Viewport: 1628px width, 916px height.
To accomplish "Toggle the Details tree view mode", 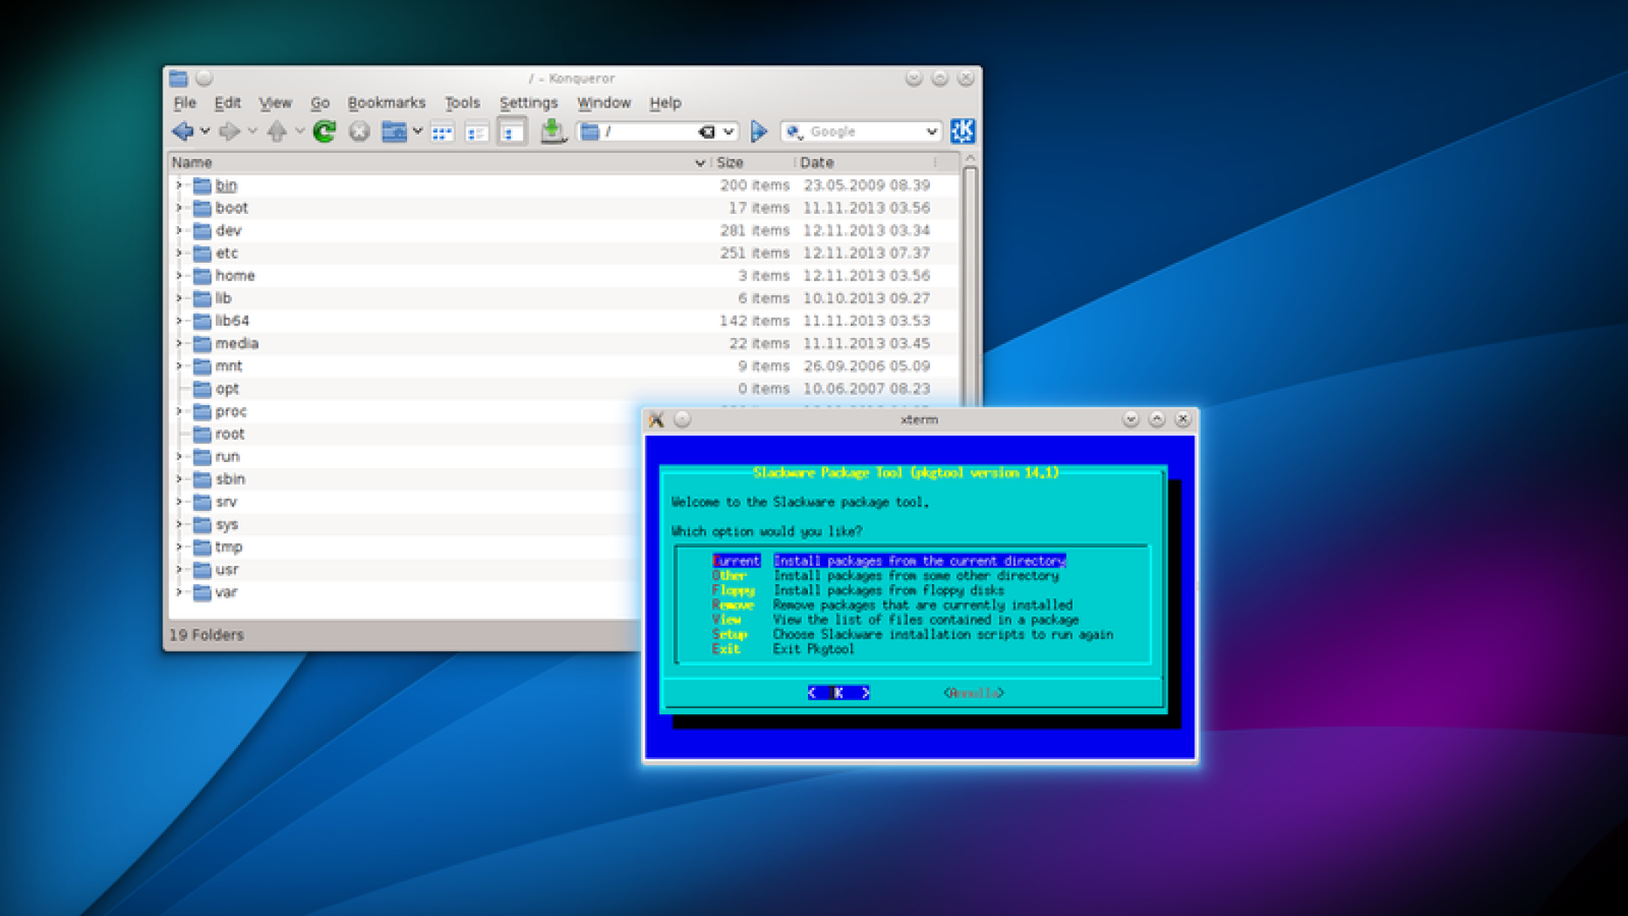I will click(x=512, y=133).
